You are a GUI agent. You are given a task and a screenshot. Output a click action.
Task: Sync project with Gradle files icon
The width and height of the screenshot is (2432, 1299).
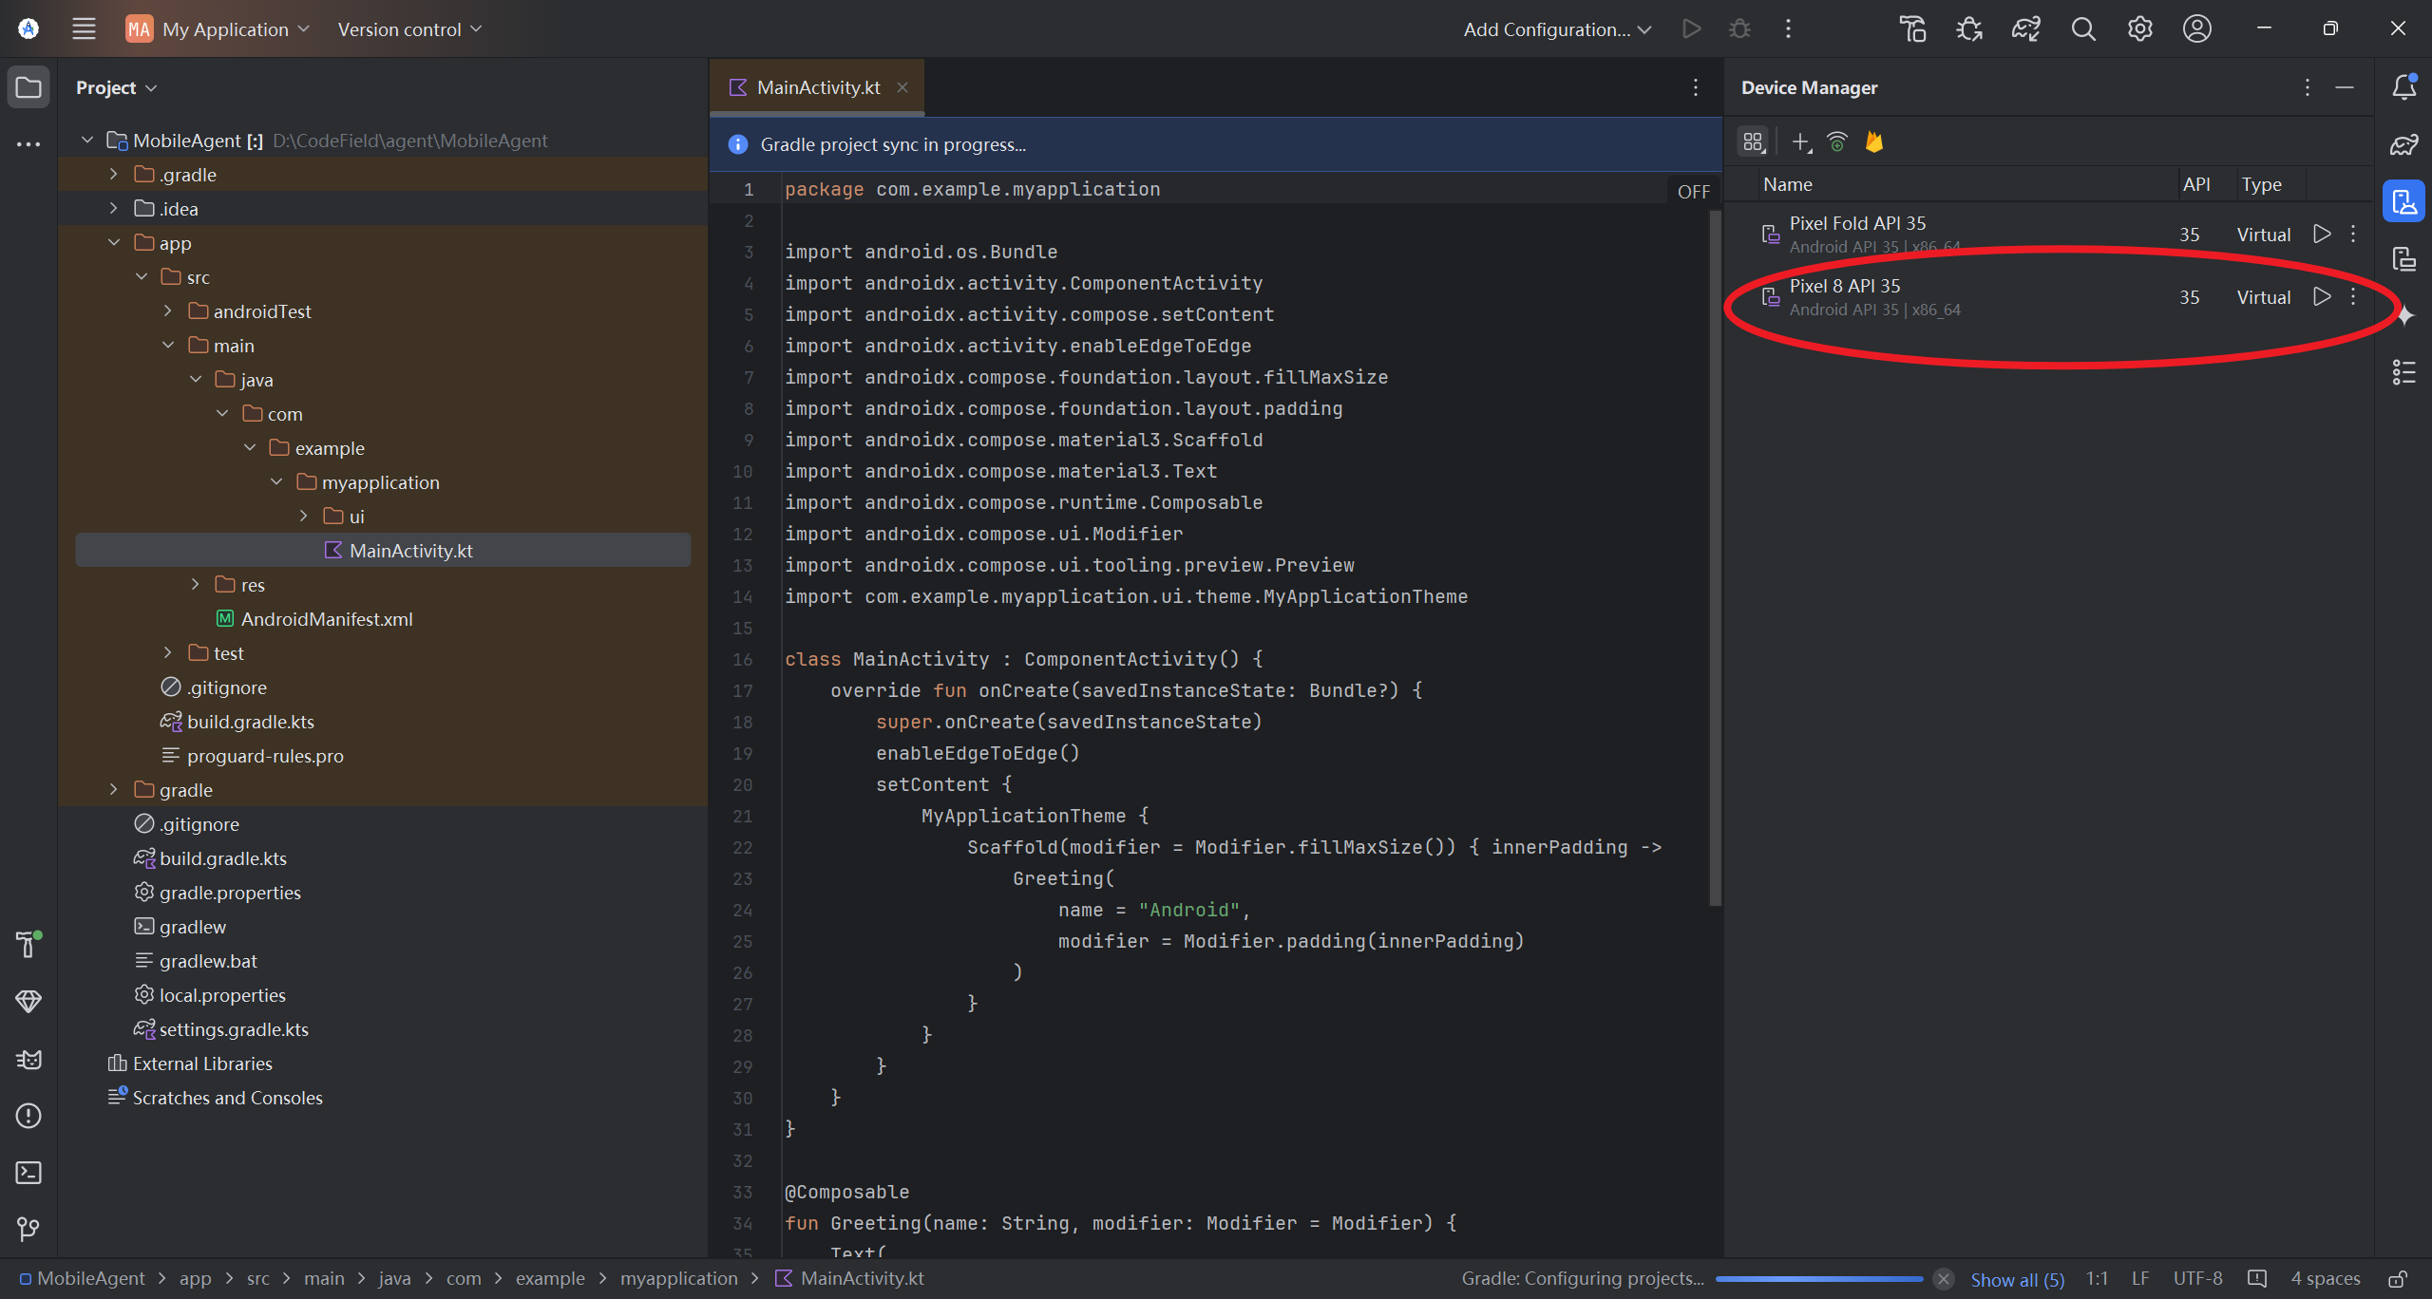[2025, 28]
